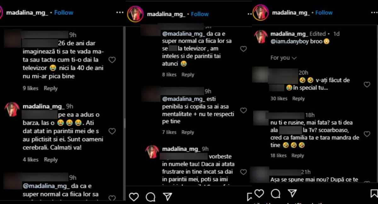The height and width of the screenshot is (204, 378).
Task: Like the comment 'nu ti e rusine, mai fata?'
Action: click(x=367, y=134)
